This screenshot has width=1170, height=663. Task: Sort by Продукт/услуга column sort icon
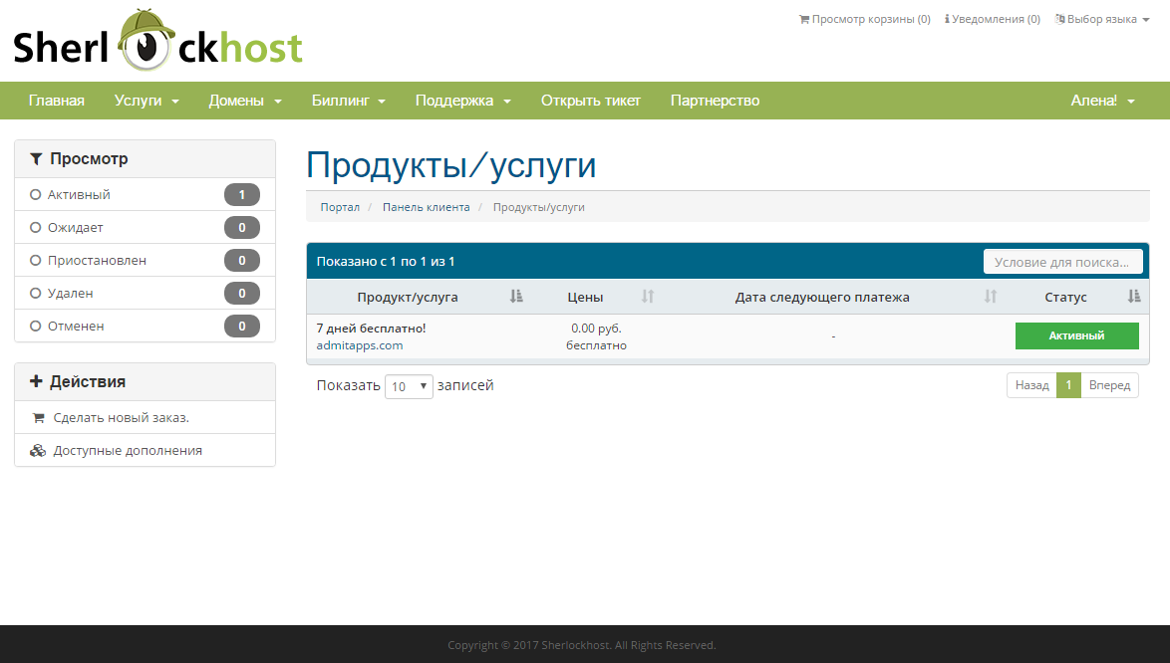[x=516, y=297]
